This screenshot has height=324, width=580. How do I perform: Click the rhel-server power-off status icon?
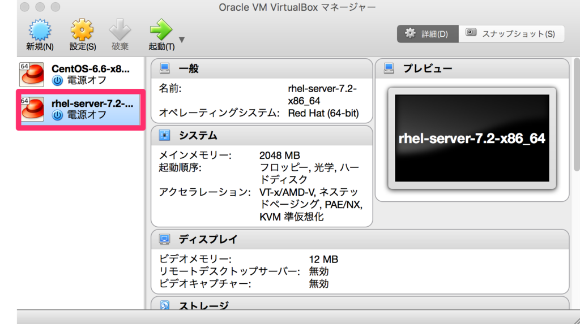pos(57,115)
